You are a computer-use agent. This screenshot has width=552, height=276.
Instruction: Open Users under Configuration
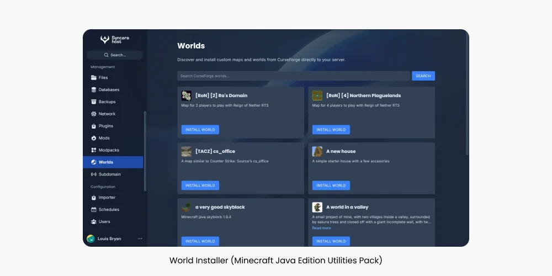[113, 222]
